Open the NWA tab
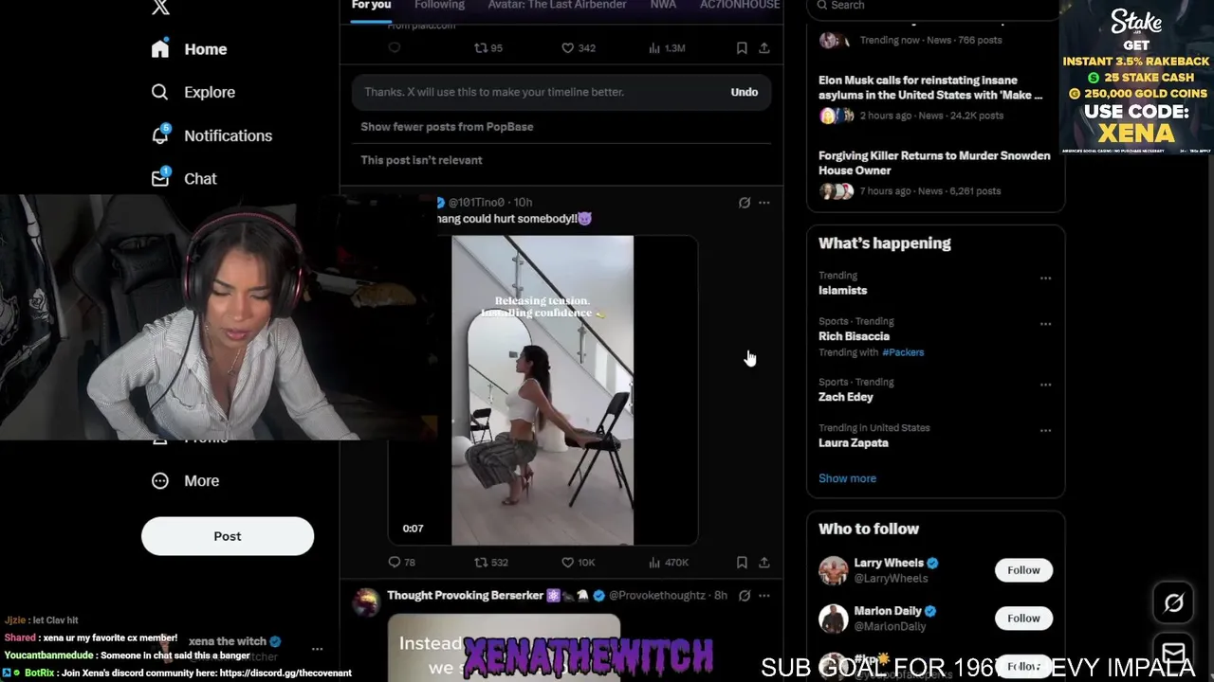 click(x=663, y=6)
